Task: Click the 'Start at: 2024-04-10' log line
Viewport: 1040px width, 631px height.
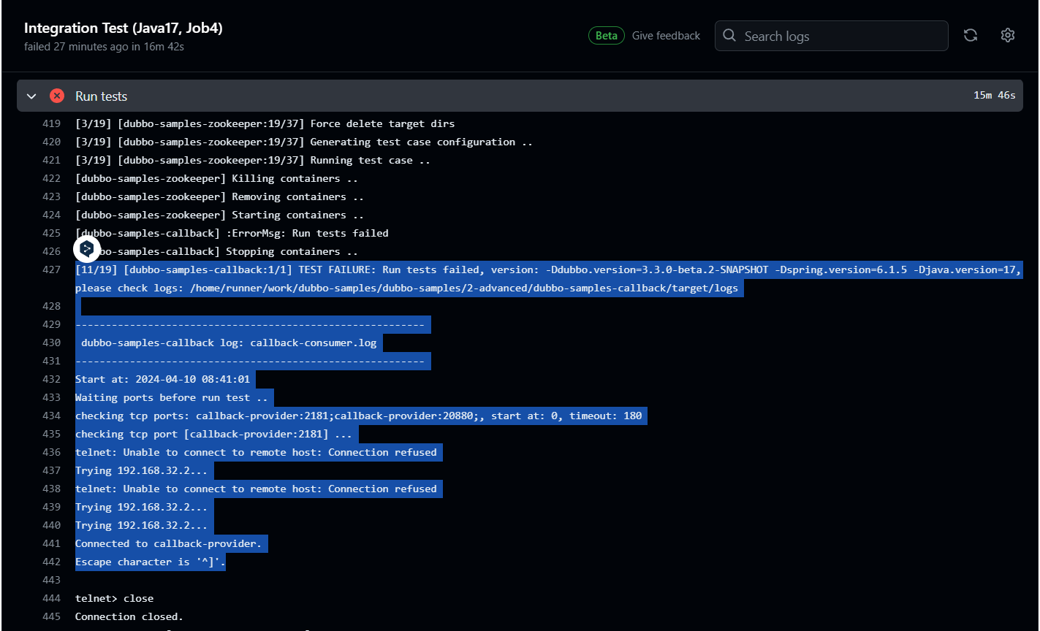Action: pyautogui.click(x=162, y=379)
